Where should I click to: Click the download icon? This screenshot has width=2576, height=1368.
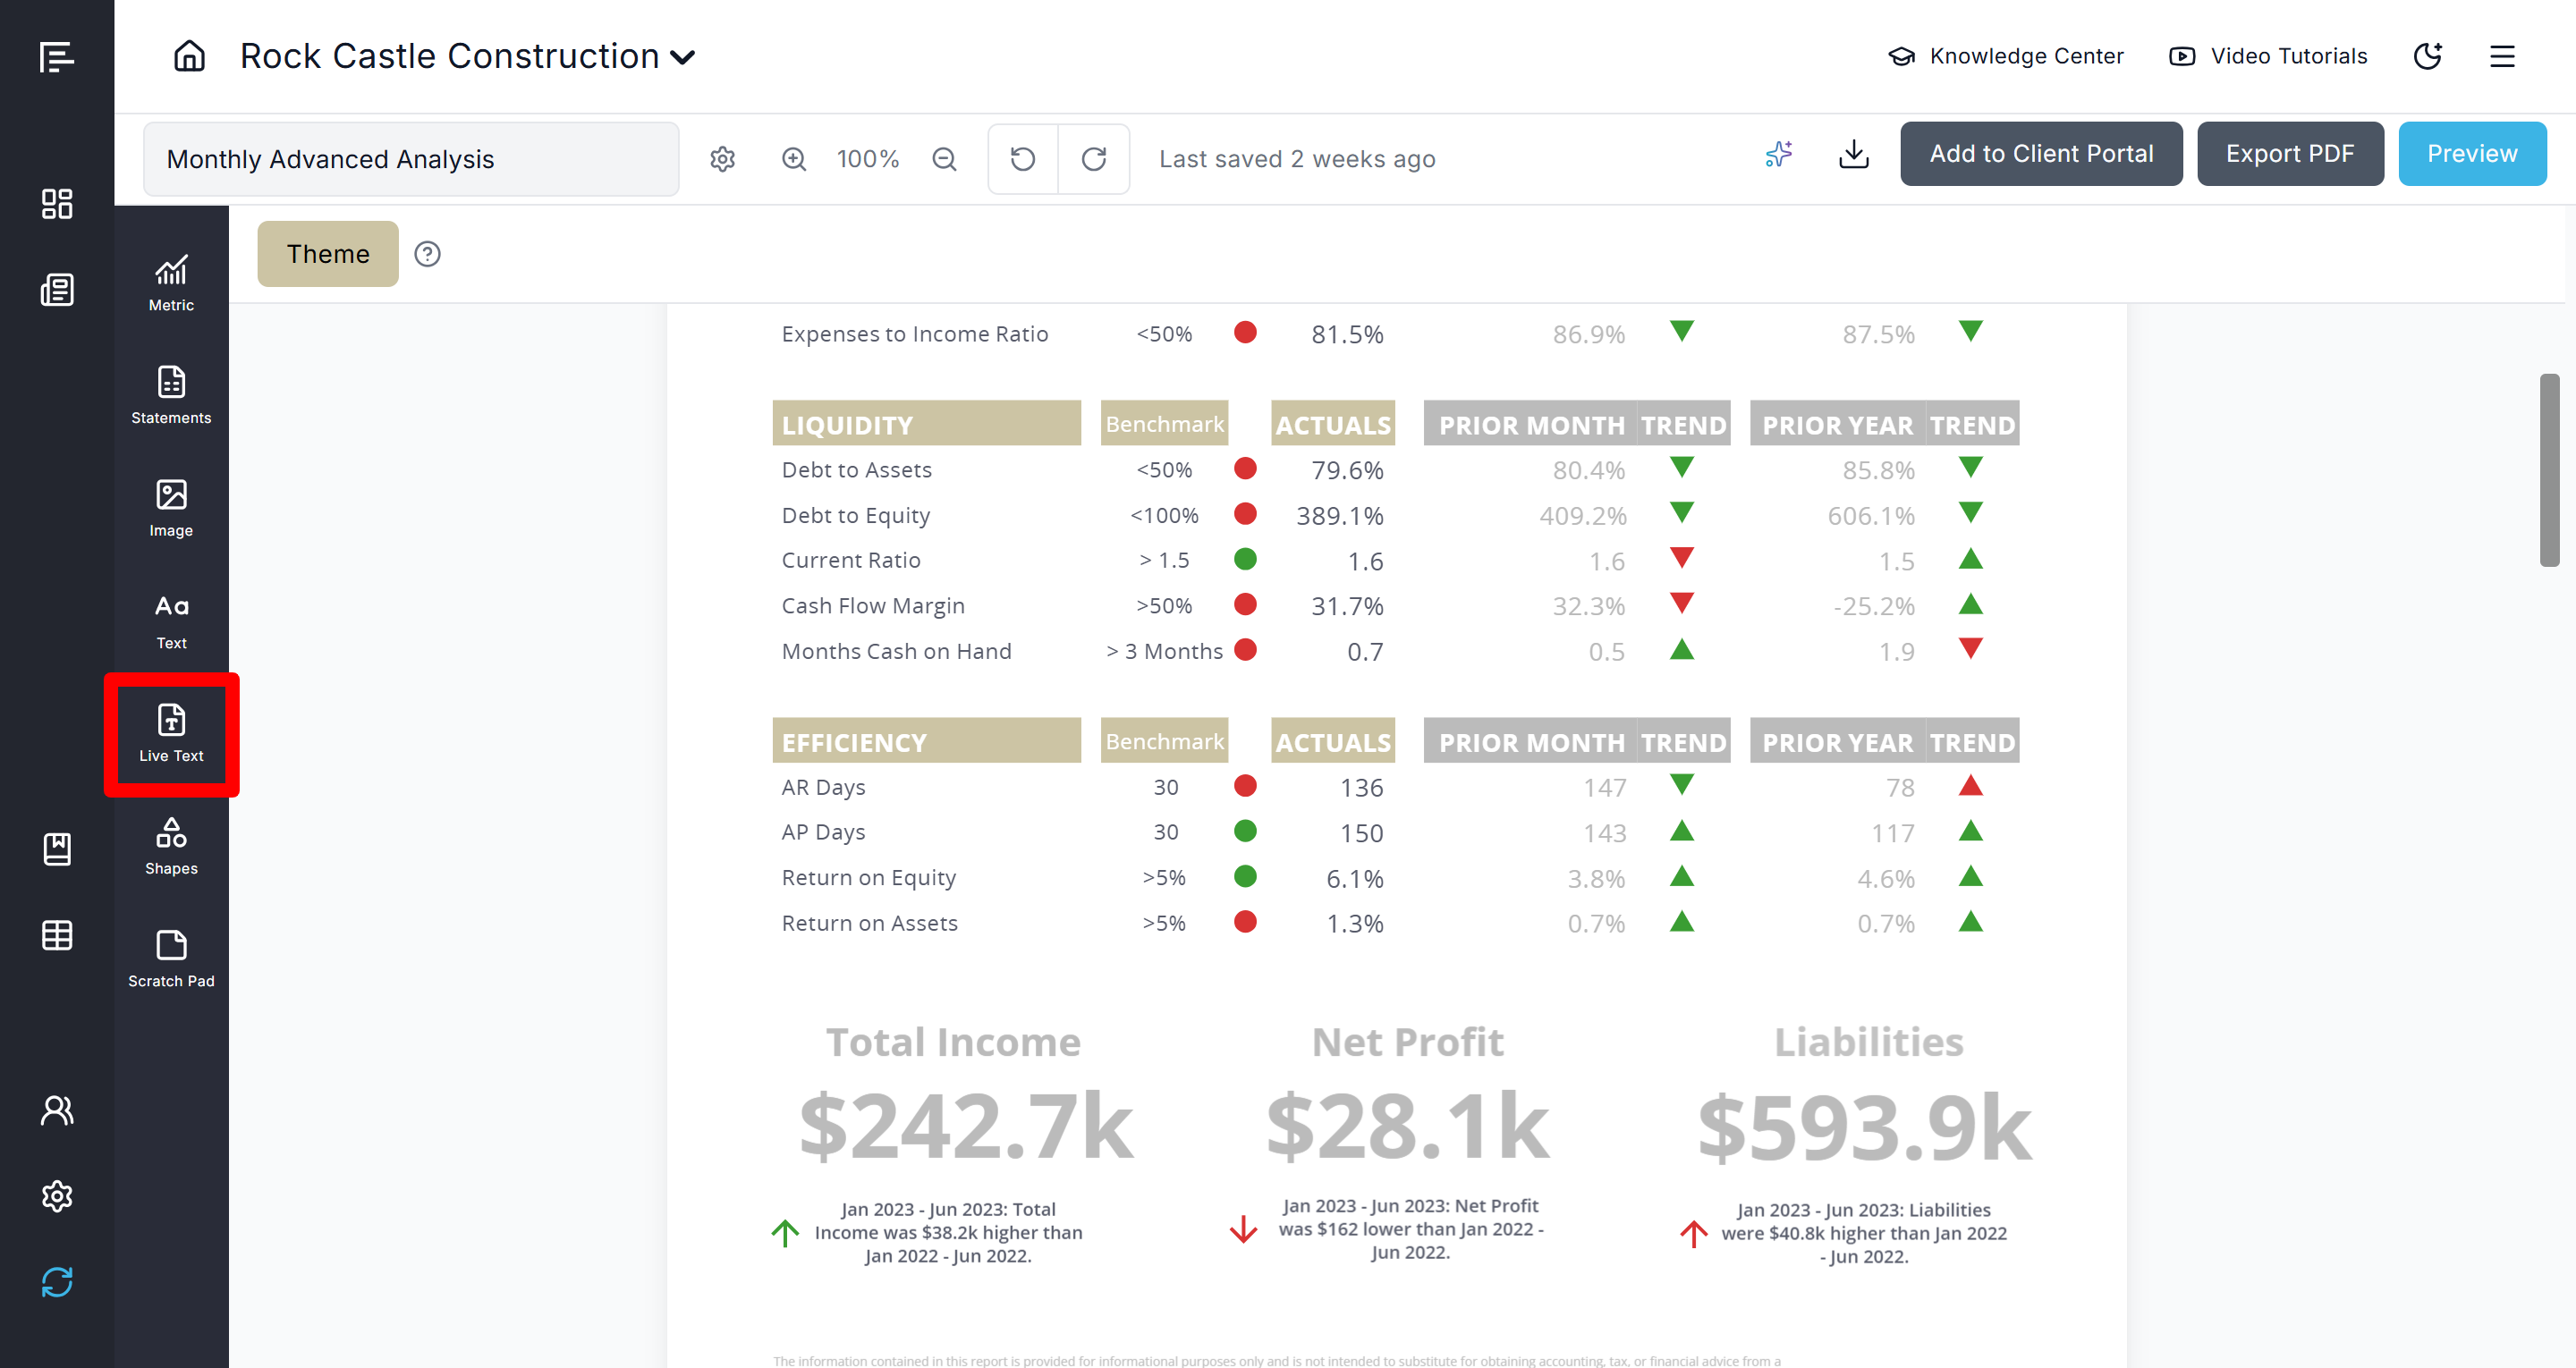tap(1853, 154)
